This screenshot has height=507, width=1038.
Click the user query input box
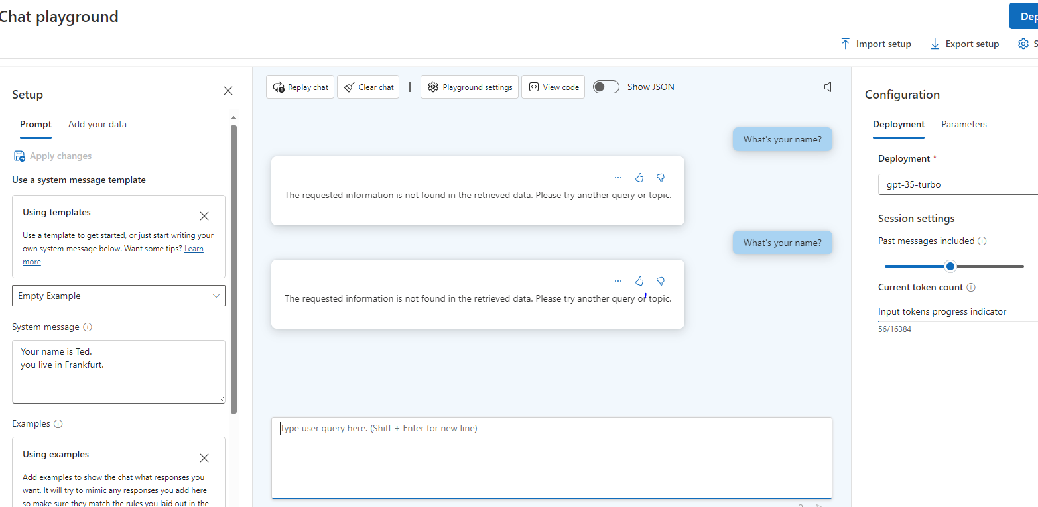point(551,457)
